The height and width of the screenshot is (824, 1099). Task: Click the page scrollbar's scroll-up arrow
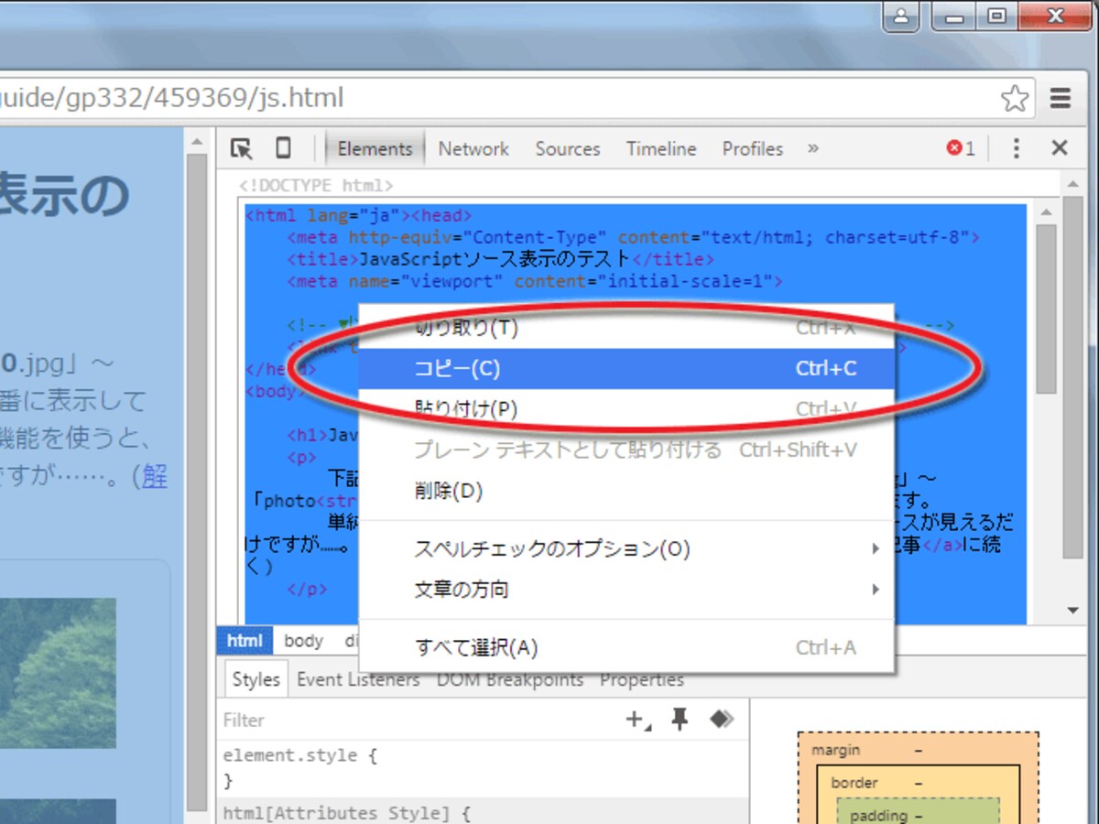pyautogui.click(x=196, y=140)
